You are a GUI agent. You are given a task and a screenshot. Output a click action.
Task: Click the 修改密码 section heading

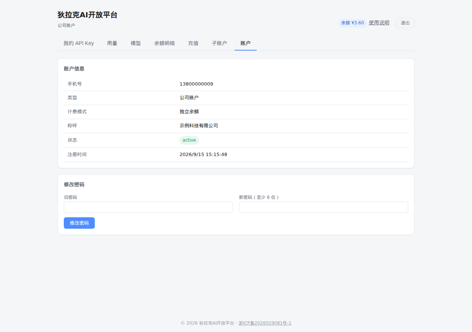click(74, 184)
